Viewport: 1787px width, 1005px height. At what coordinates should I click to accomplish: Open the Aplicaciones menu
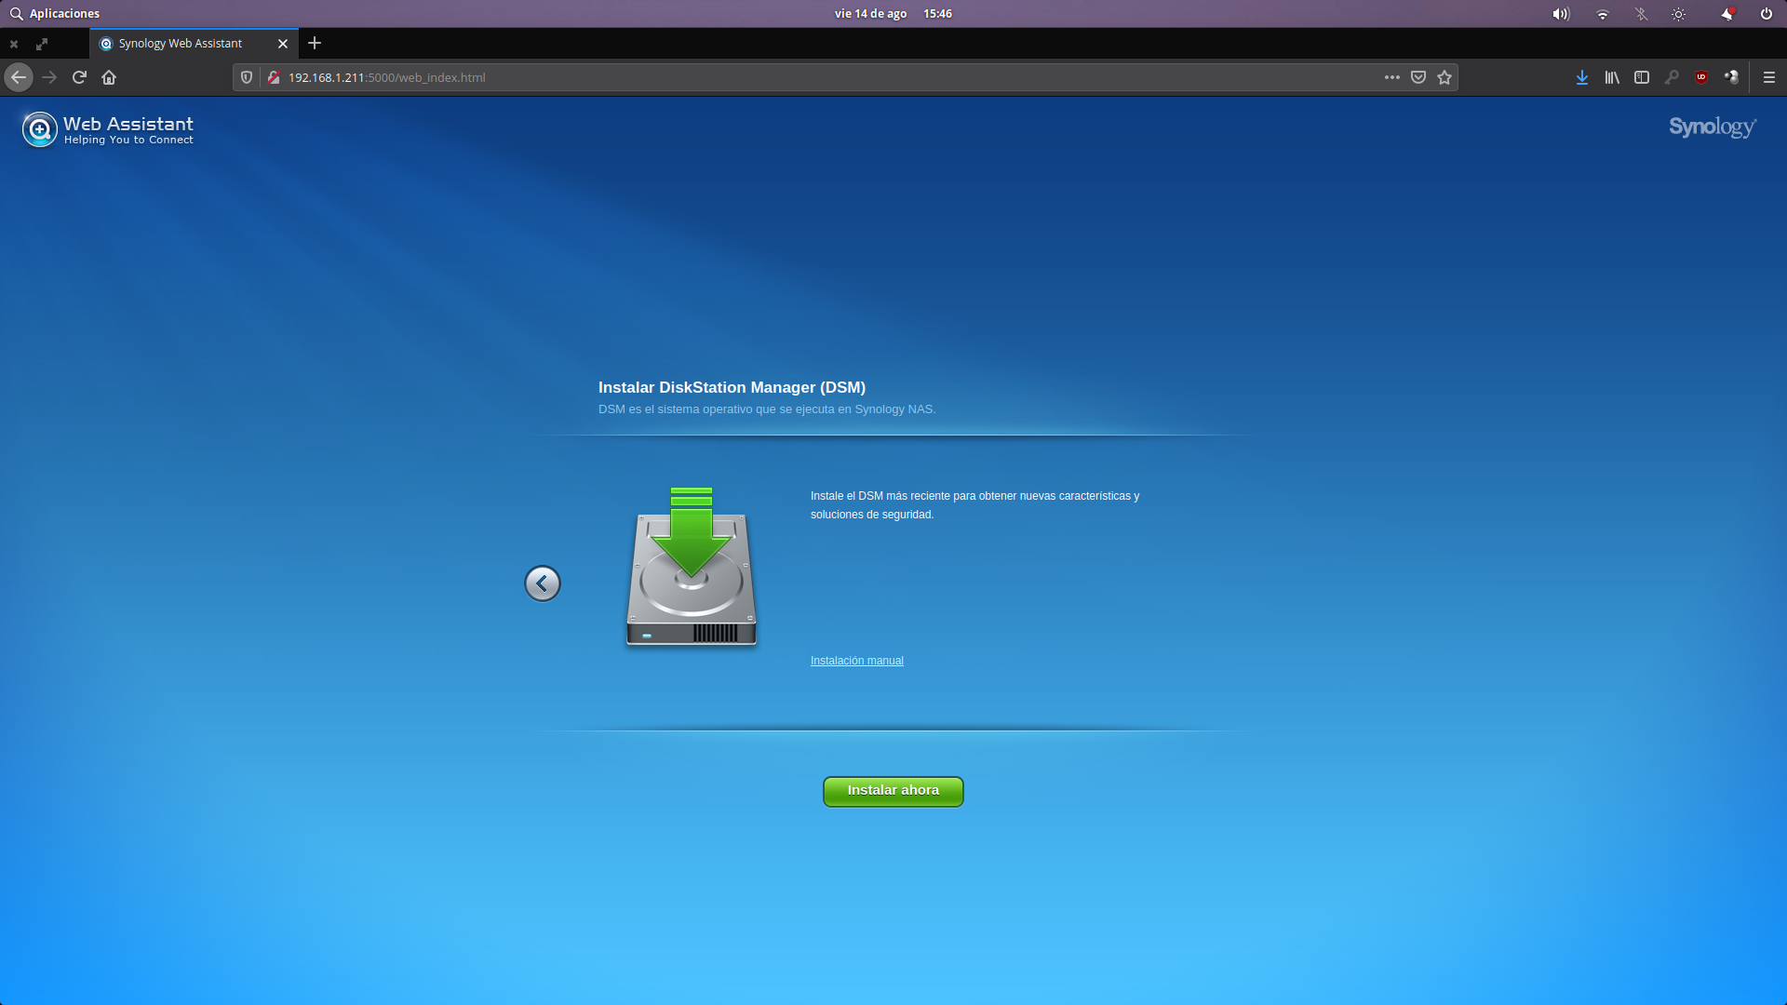tap(55, 13)
